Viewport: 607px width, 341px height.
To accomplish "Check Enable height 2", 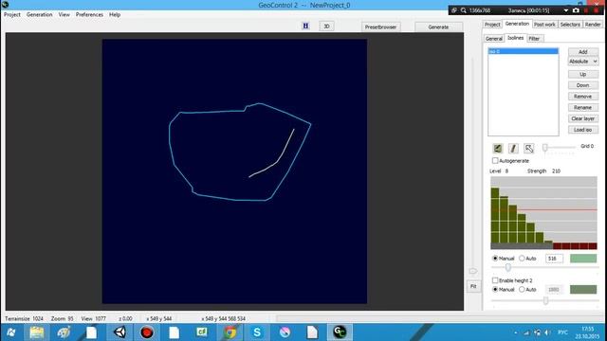I will pyautogui.click(x=495, y=280).
